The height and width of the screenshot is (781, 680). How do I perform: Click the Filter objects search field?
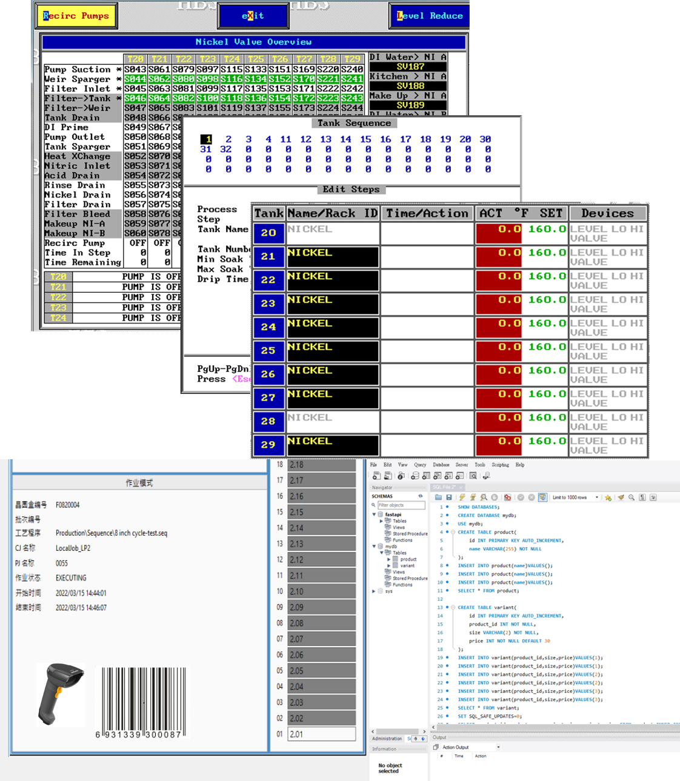pyautogui.click(x=401, y=505)
